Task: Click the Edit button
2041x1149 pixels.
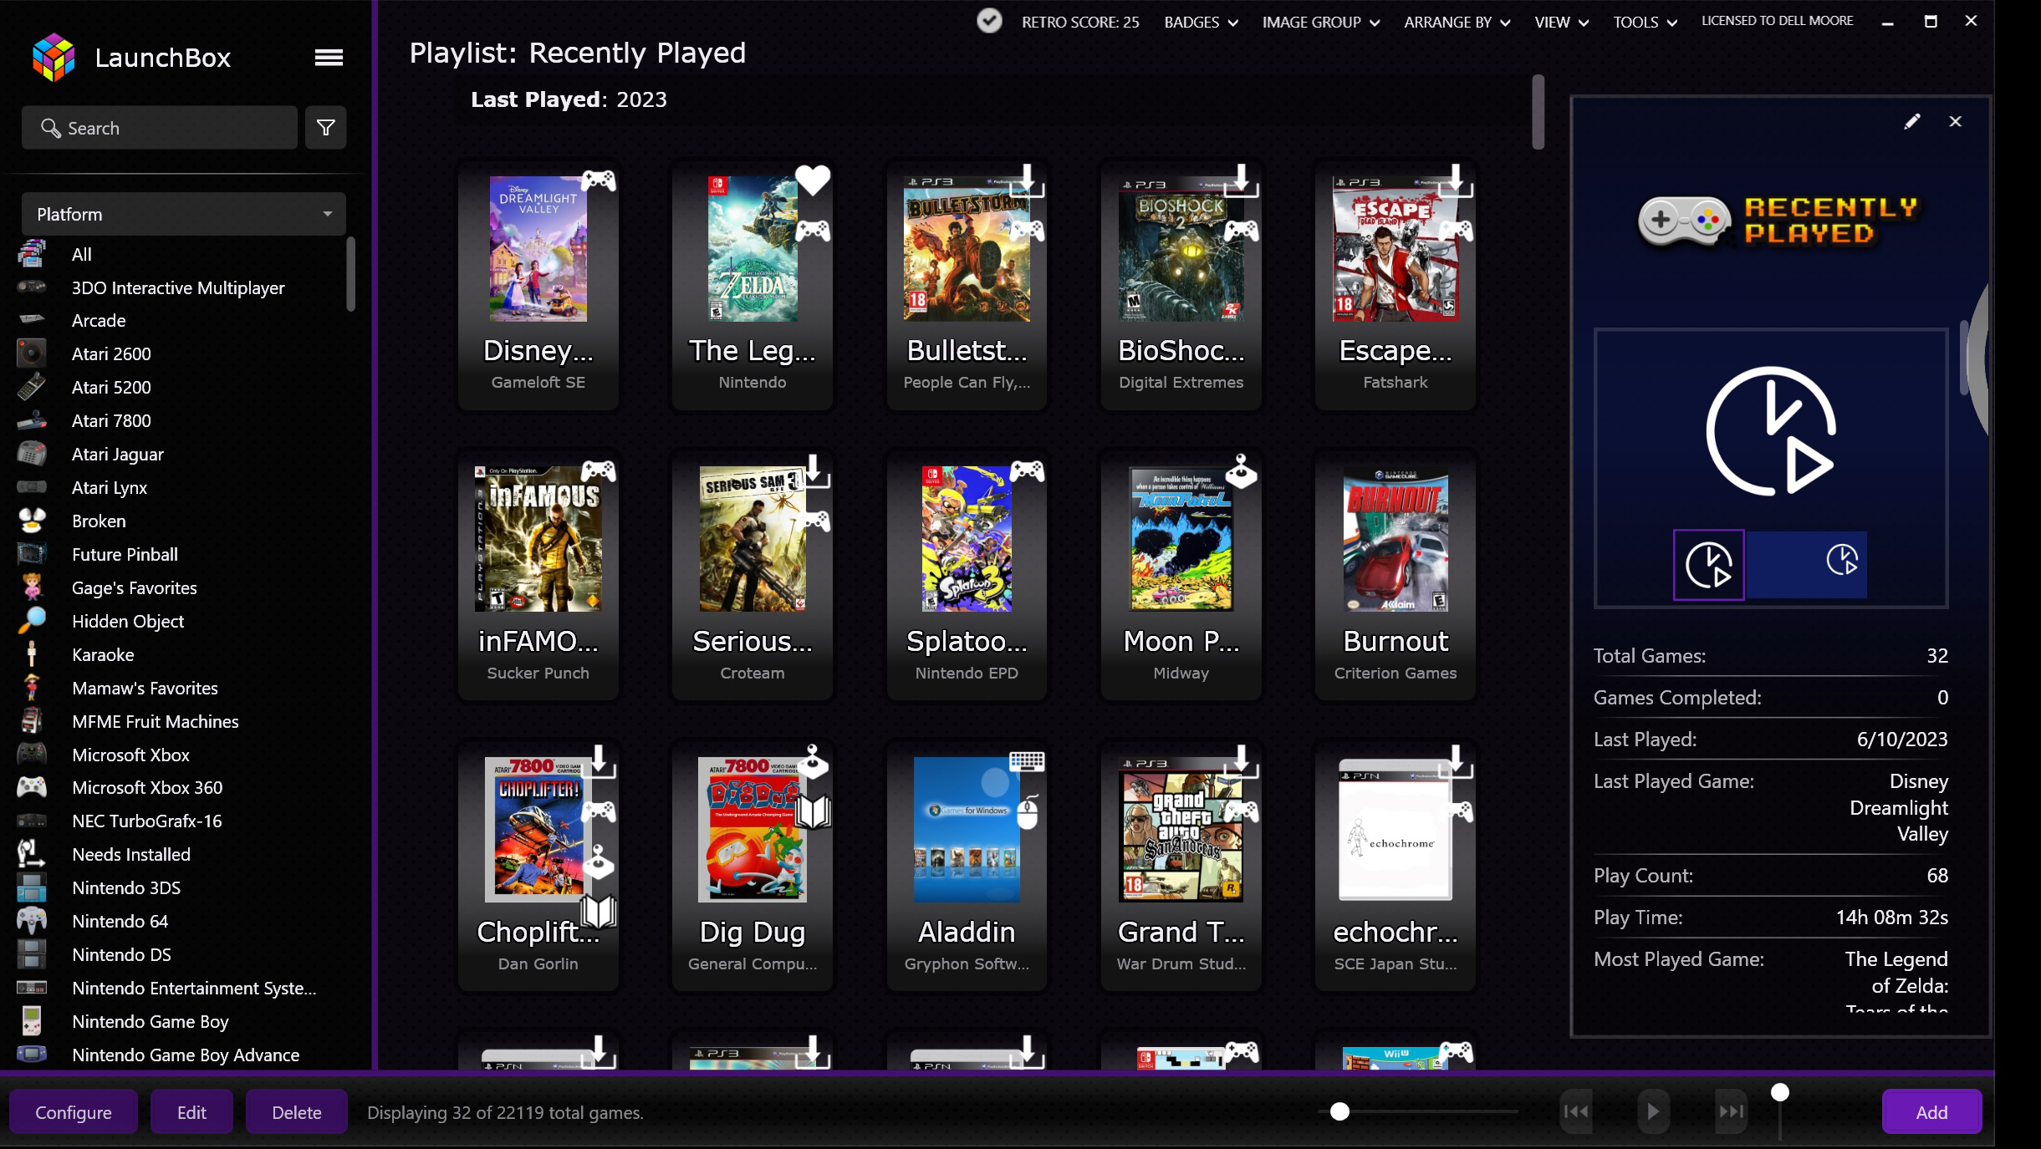Action: click(x=191, y=1112)
